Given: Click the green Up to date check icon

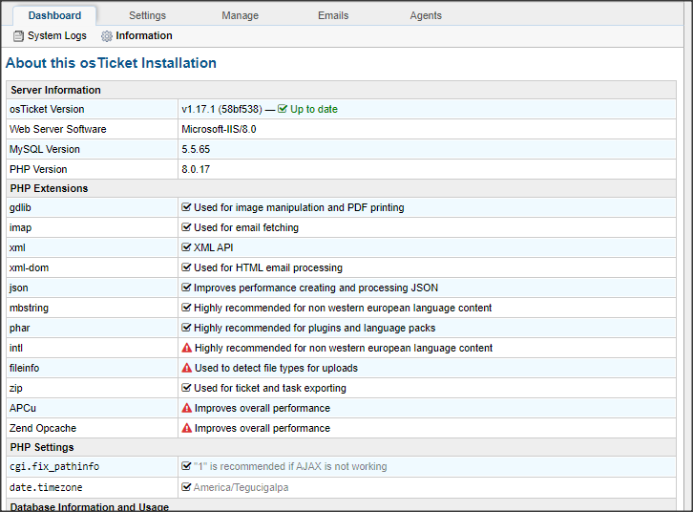Looking at the screenshot, I should (283, 109).
